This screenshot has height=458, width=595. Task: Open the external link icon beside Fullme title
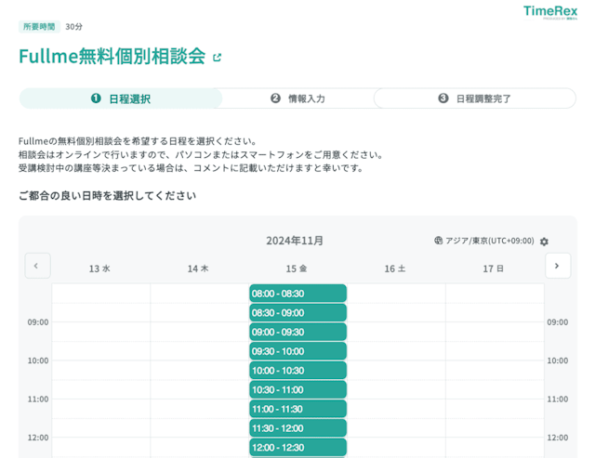pos(217,58)
